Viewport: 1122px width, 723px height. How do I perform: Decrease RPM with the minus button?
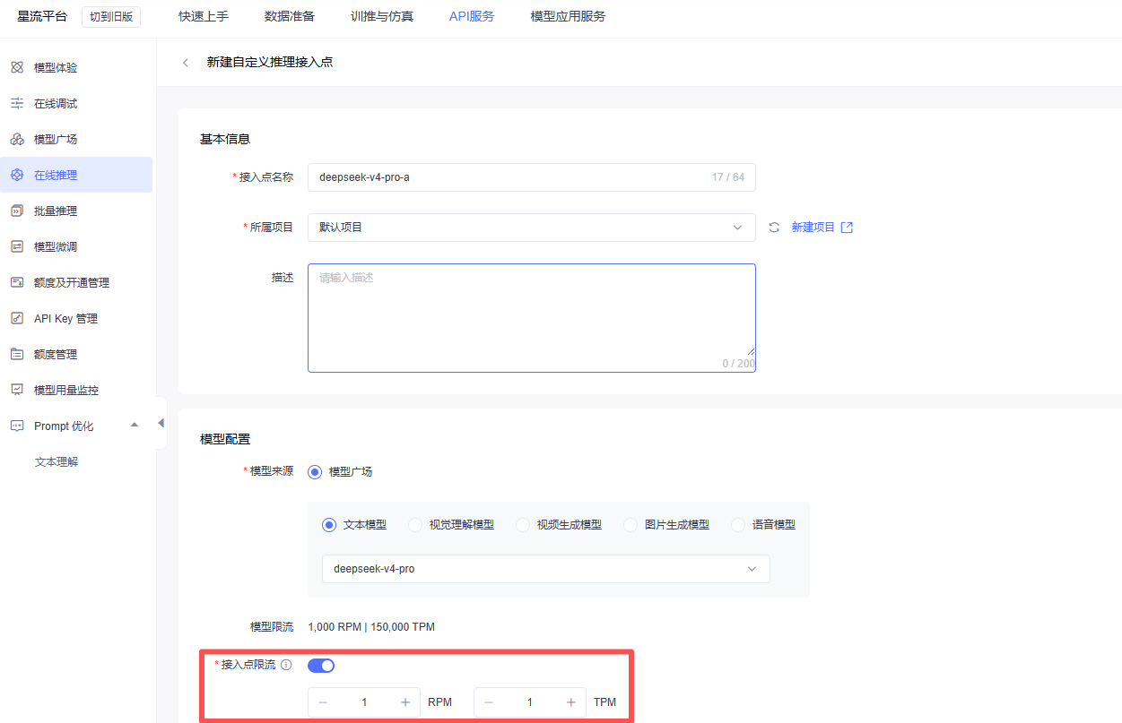(x=323, y=702)
